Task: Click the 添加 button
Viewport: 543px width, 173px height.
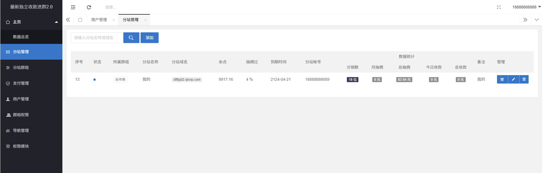Action: pos(150,38)
